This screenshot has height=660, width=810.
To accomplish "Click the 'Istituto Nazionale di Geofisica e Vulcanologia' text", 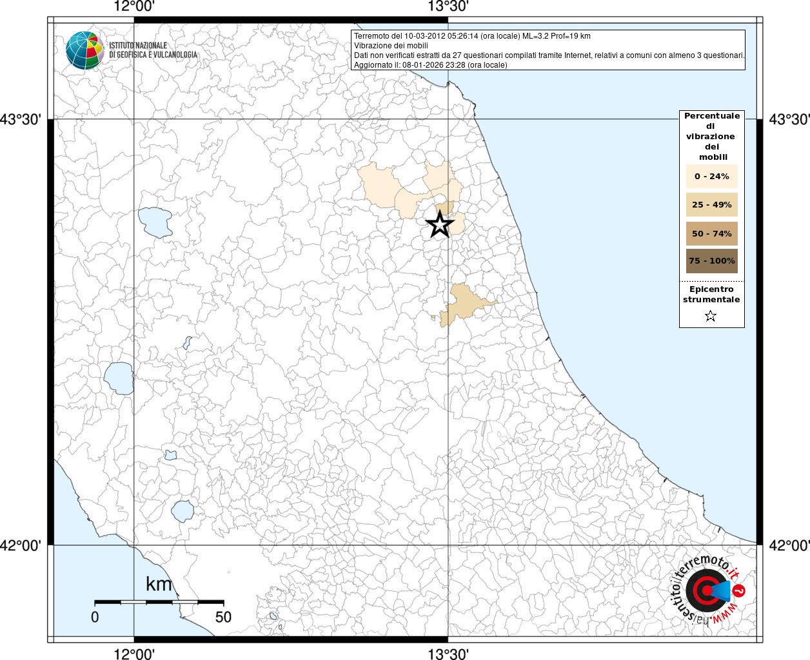I will [x=153, y=50].
